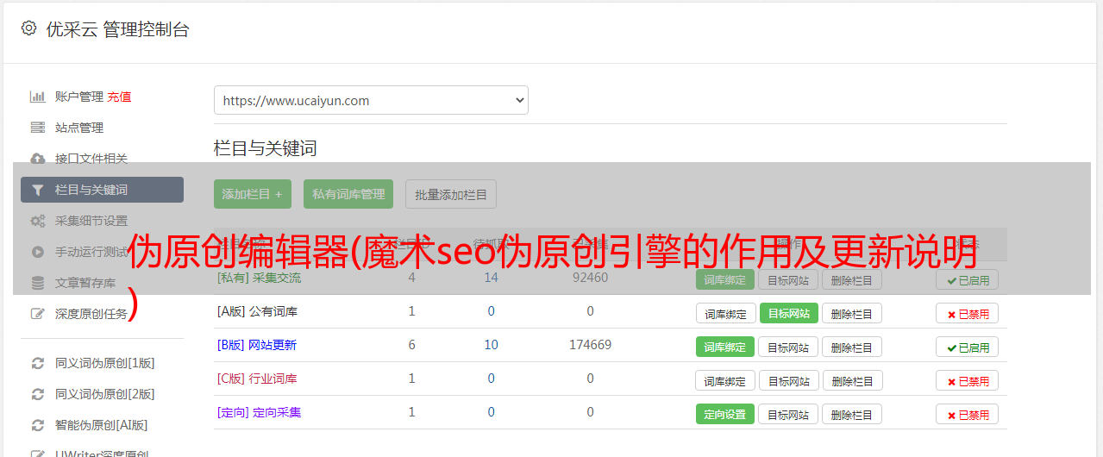Click 目标网站 in the 采集交流 row
1103x457 pixels.
(788, 279)
